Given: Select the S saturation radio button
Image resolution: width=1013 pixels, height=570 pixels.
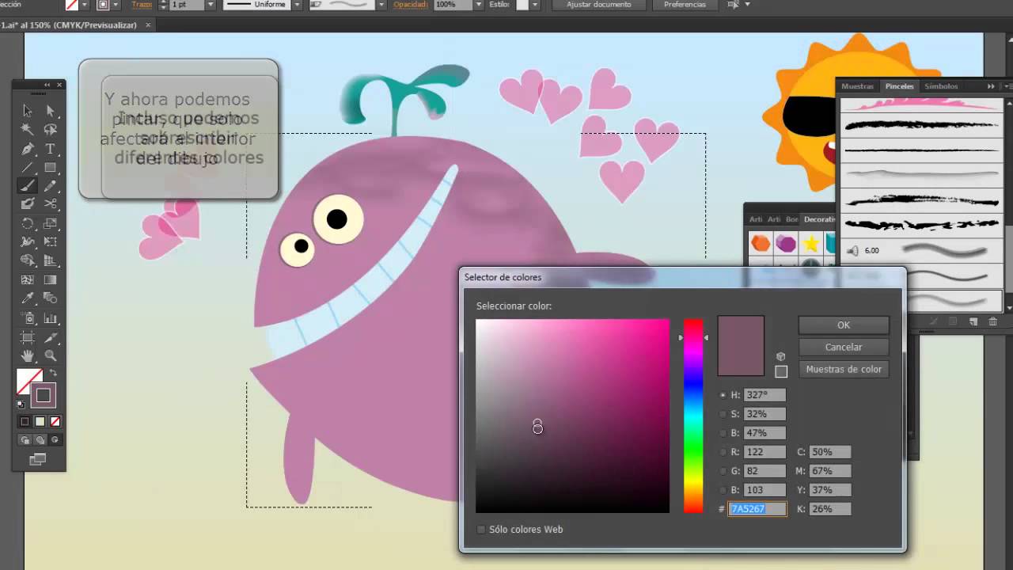Looking at the screenshot, I should [723, 414].
